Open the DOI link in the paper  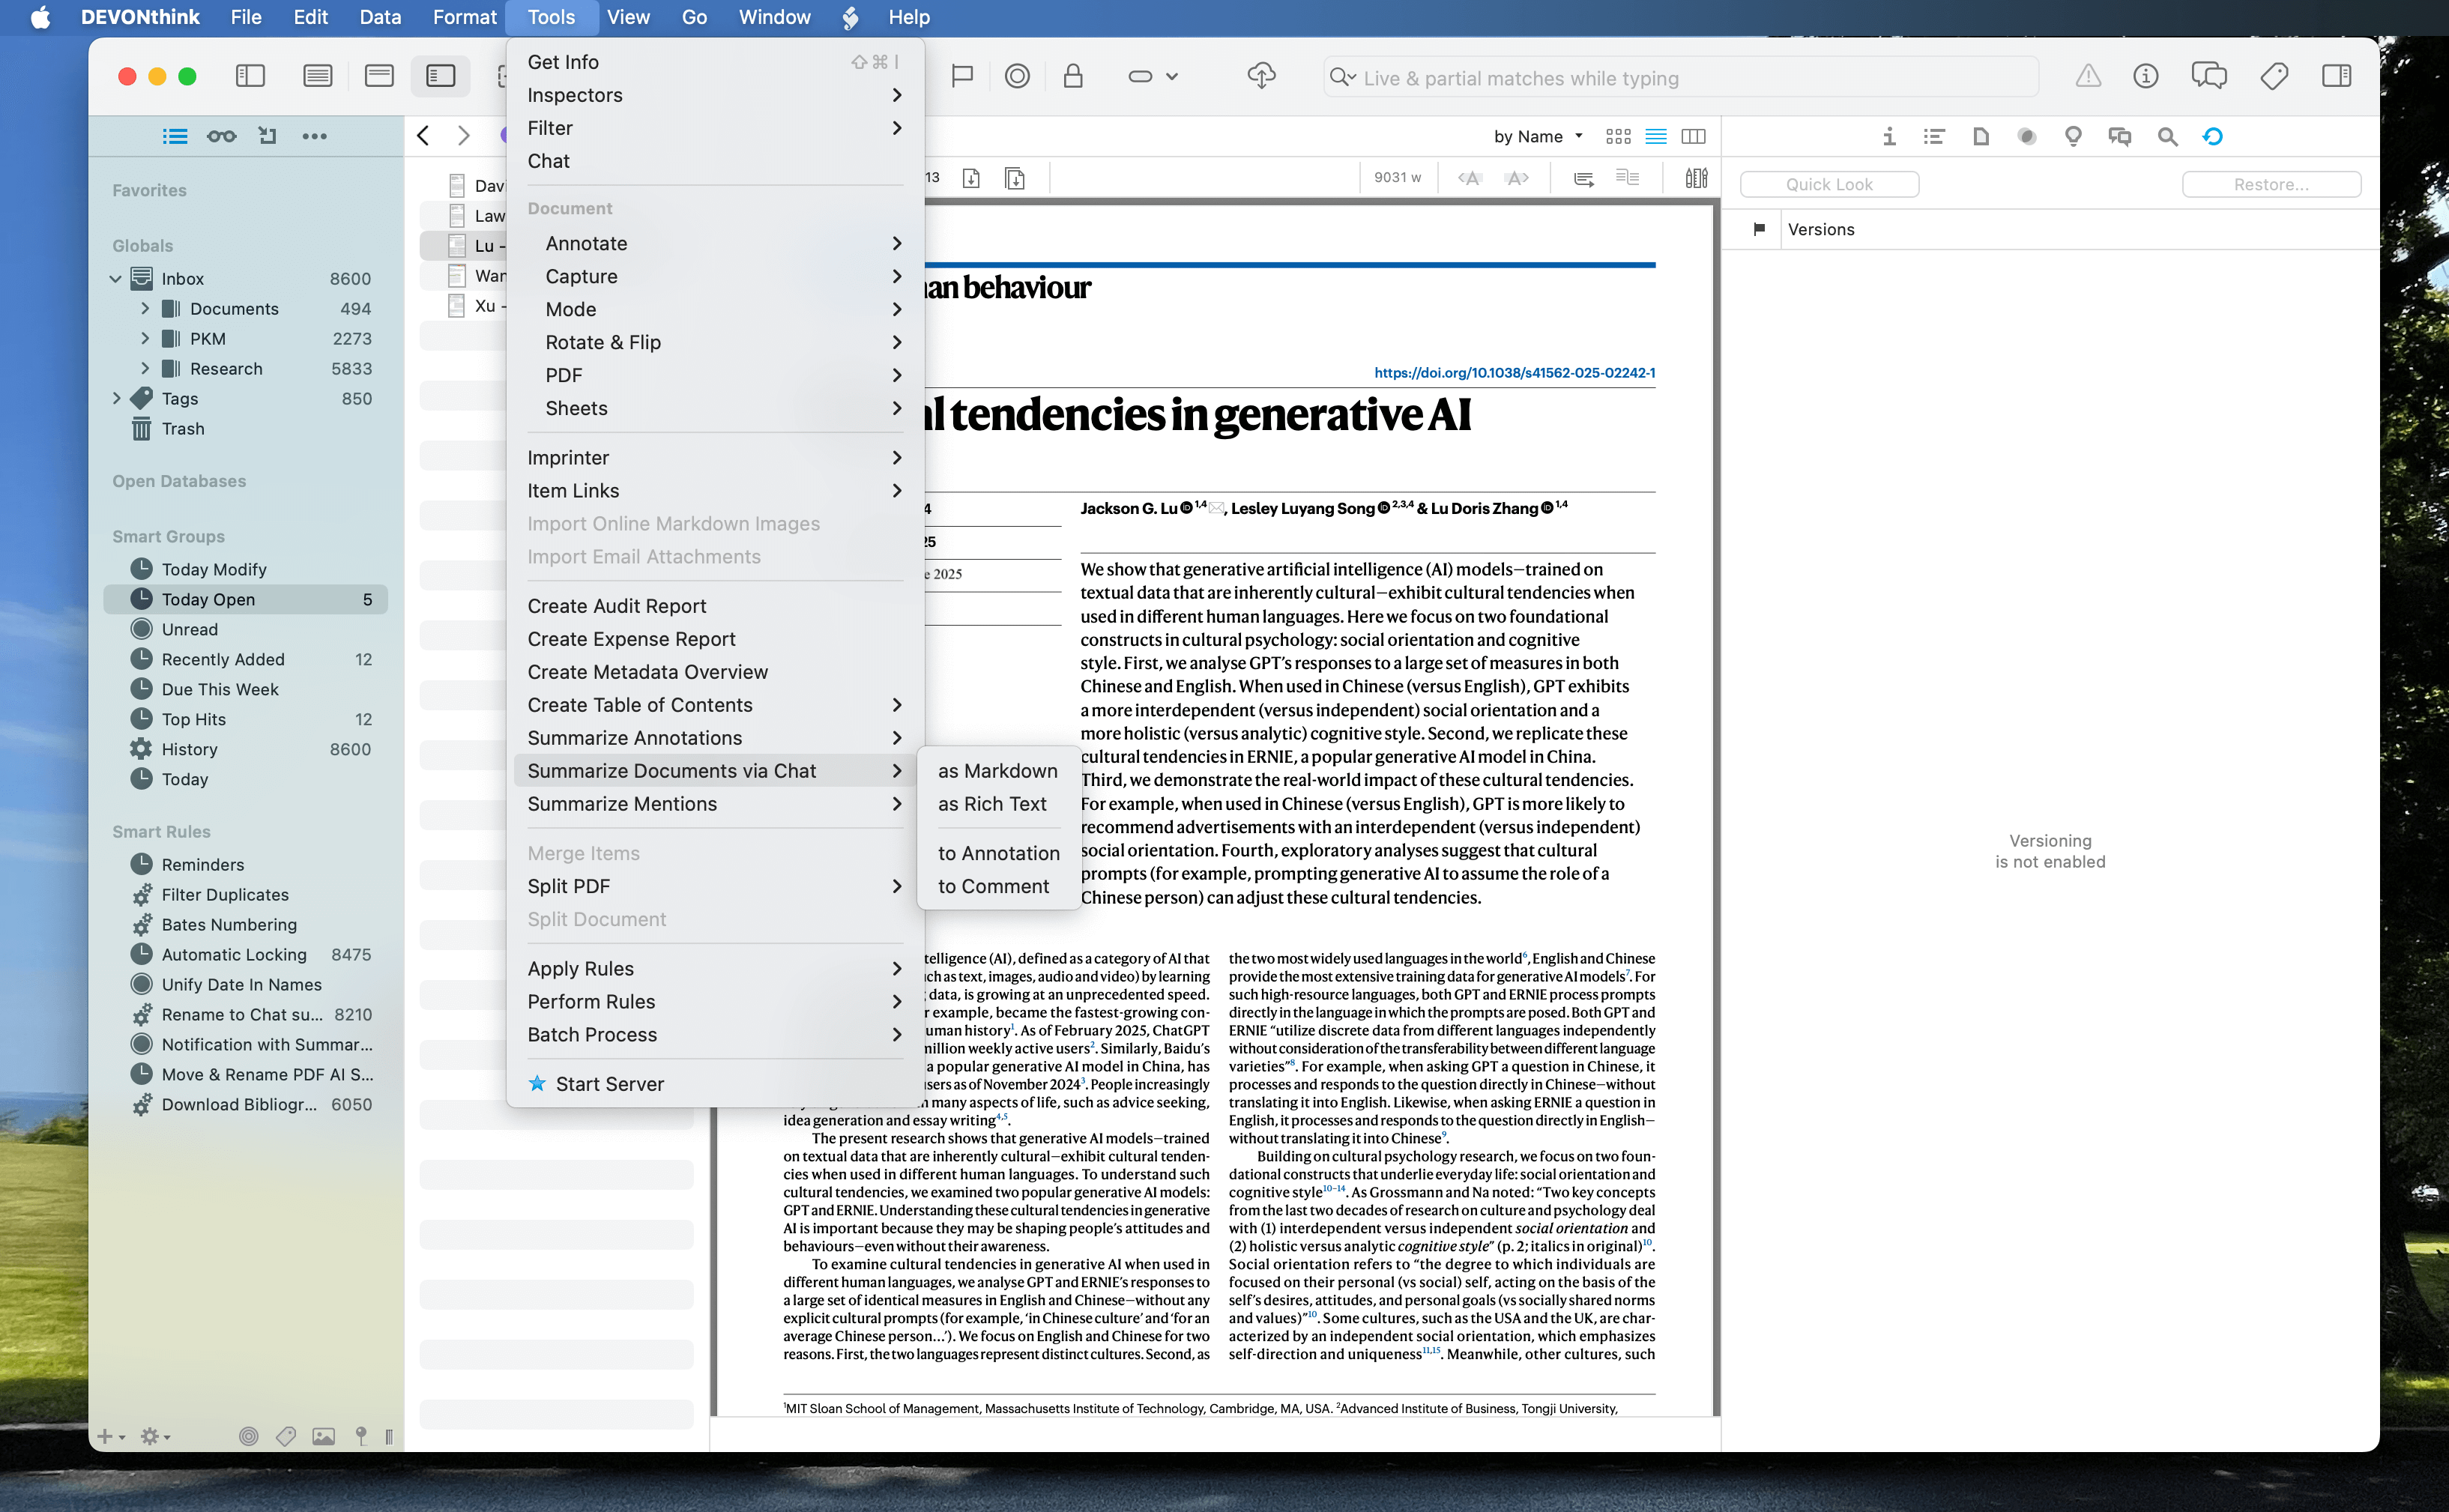(1512, 371)
